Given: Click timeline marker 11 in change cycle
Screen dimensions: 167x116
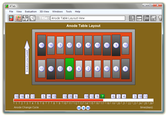Looking at the screenshot, I should (146, 96).
